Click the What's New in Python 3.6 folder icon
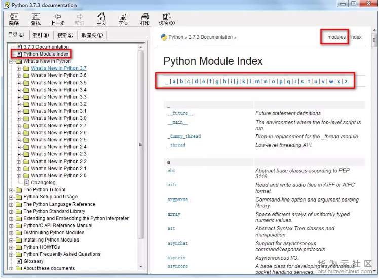Screen dimensions: 379x279 (x=26, y=75)
